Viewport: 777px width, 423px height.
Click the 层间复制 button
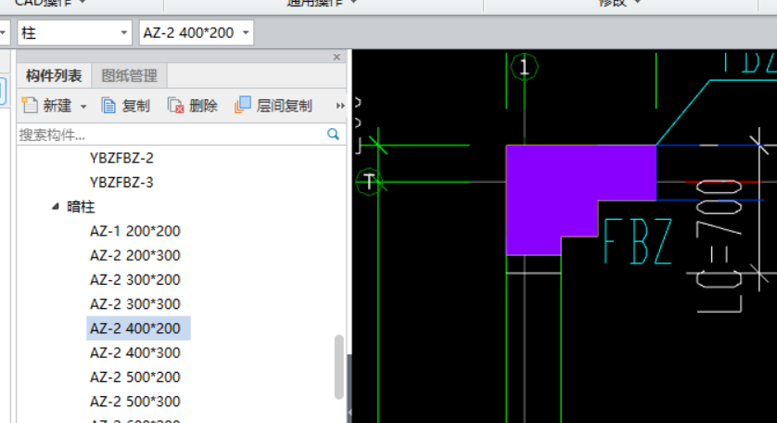point(273,105)
